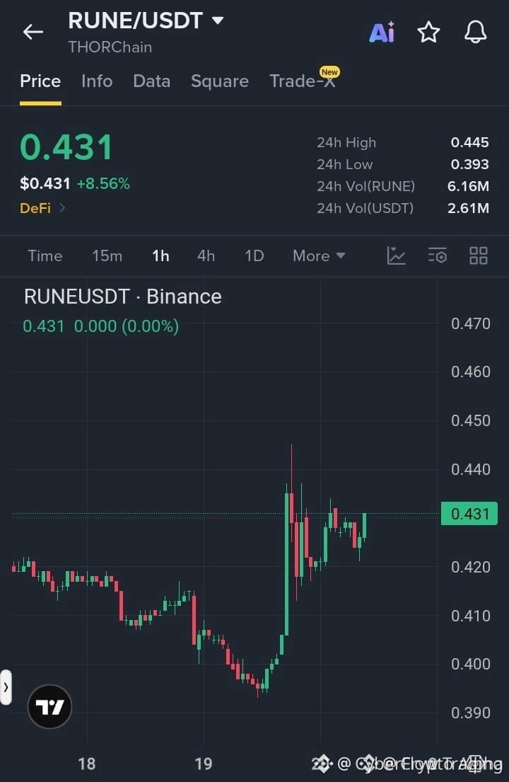Click the 24h High value 0.445
The image size is (509, 782).
tap(469, 143)
